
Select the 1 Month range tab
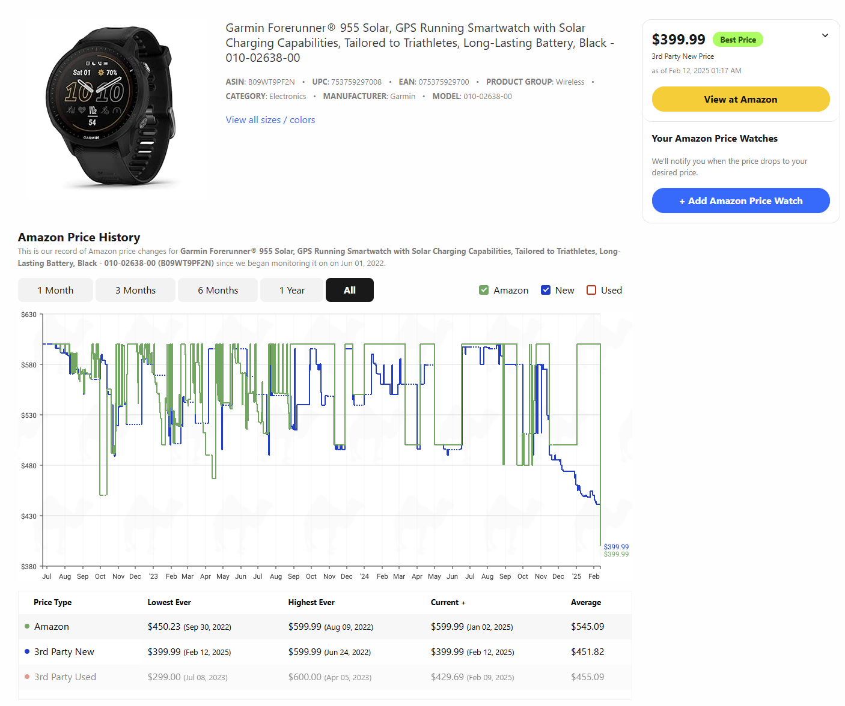(x=55, y=290)
